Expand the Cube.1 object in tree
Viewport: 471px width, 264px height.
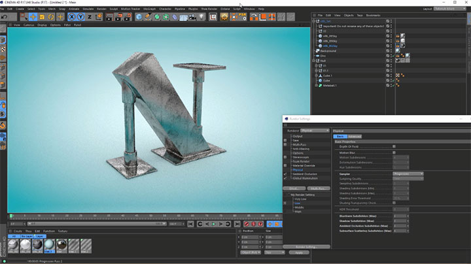coord(317,76)
